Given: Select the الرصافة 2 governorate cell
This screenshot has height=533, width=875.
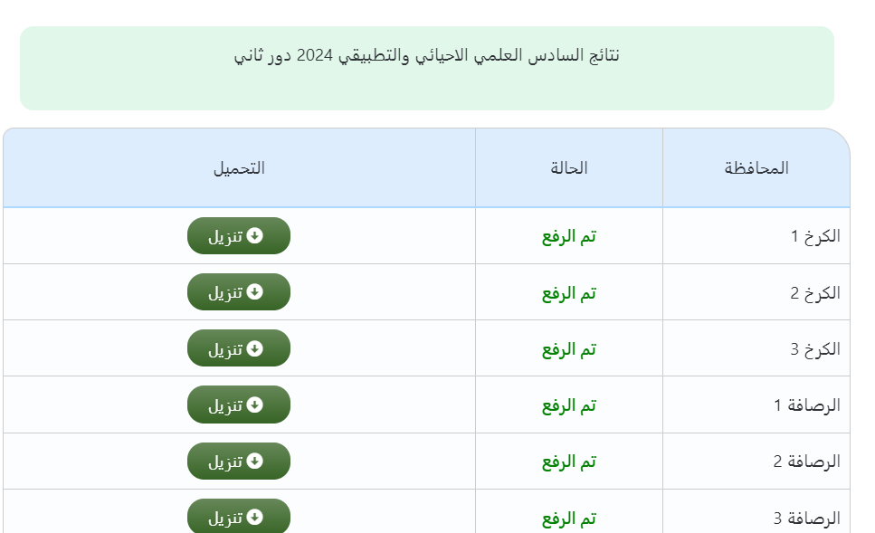Looking at the screenshot, I should coord(807,462).
